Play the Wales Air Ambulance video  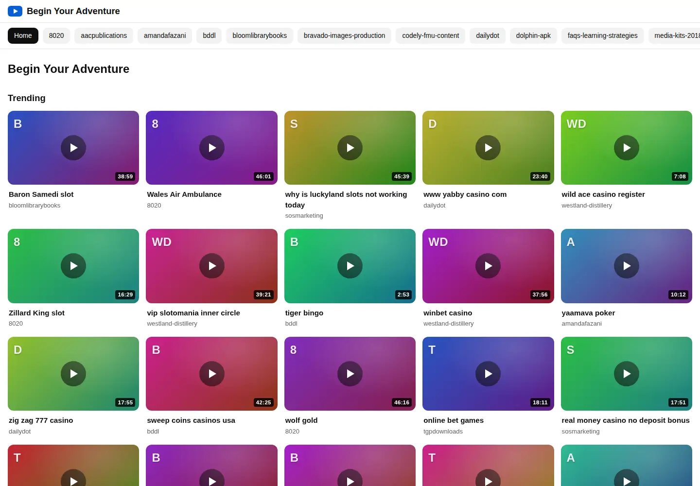(212, 148)
